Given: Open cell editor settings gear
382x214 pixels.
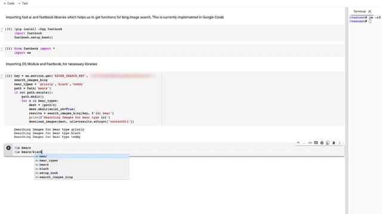Looking at the screenshot, I should click(322, 143).
